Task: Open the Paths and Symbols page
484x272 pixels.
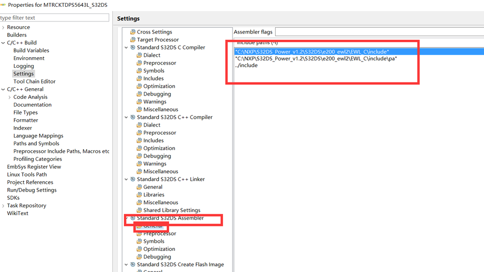Action: 36,144
